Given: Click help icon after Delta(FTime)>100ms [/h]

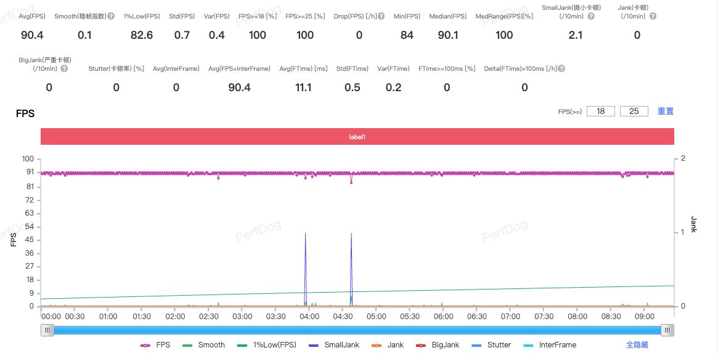Looking at the screenshot, I should tap(561, 68).
